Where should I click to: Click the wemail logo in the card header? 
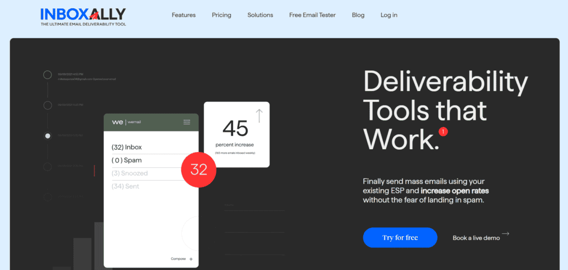pyautogui.click(x=126, y=123)
